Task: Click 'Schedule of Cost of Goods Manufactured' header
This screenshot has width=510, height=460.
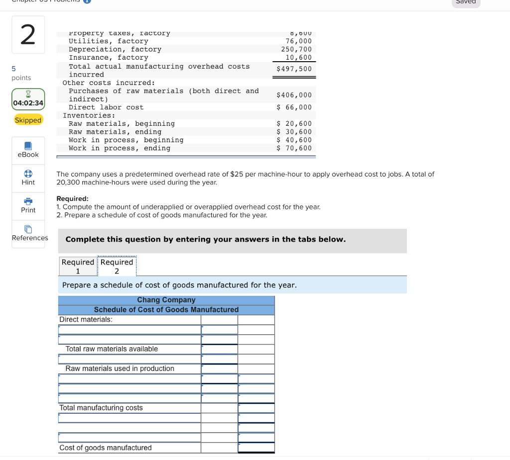Action: (x=166, y=310)
